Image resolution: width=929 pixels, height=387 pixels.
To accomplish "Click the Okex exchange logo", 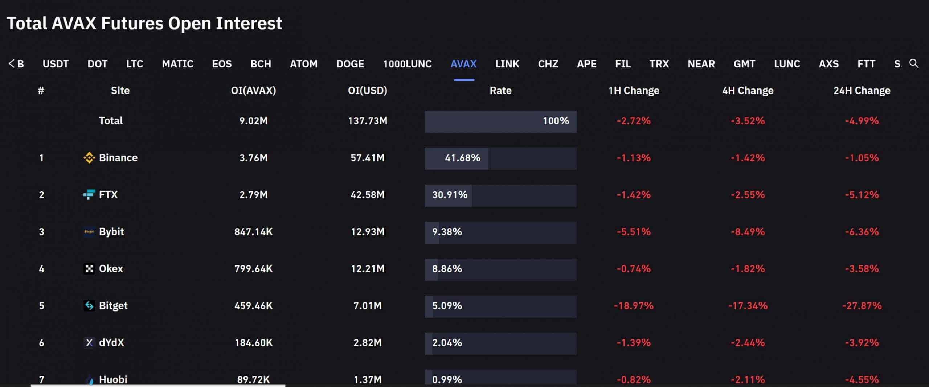I will (x=89, y=269).
